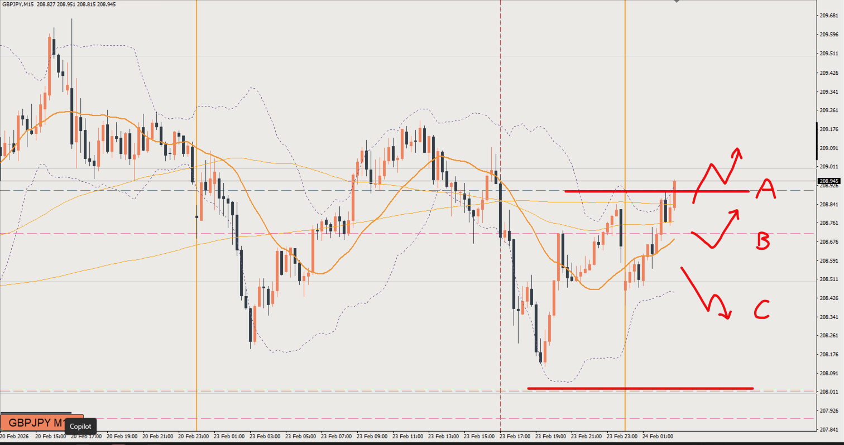Viewport: 844px width, 445px height.
Task: Click the 207.841 price scale label
Action: (x=829, y=430)
